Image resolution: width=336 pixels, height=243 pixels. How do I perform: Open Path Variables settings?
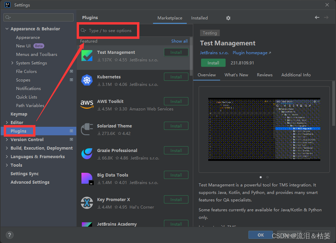[30, 105]
